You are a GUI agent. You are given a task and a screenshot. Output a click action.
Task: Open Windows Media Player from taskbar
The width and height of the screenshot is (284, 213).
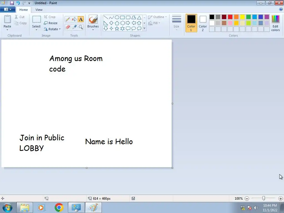41,207
